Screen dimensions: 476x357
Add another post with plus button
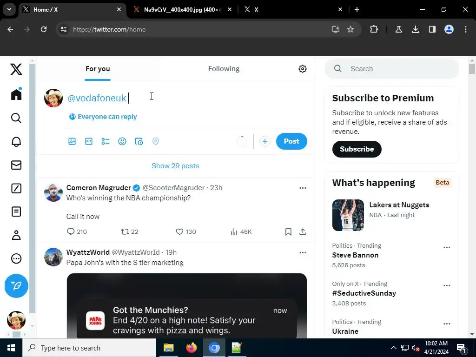click(264, 141)
